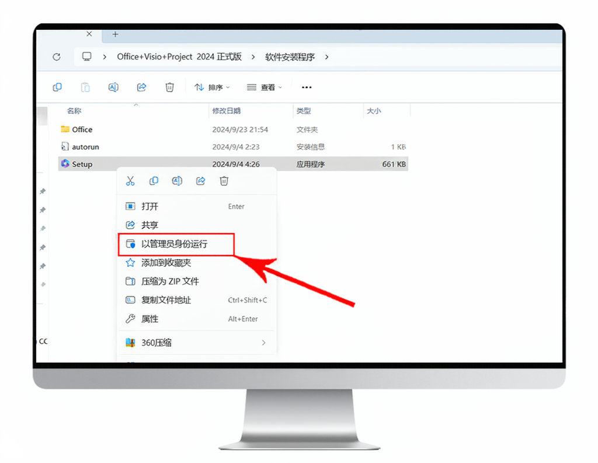Screen dimensions: 598x463
Task: Close the current Explorer tab
Action: click(x=89, y=34)
